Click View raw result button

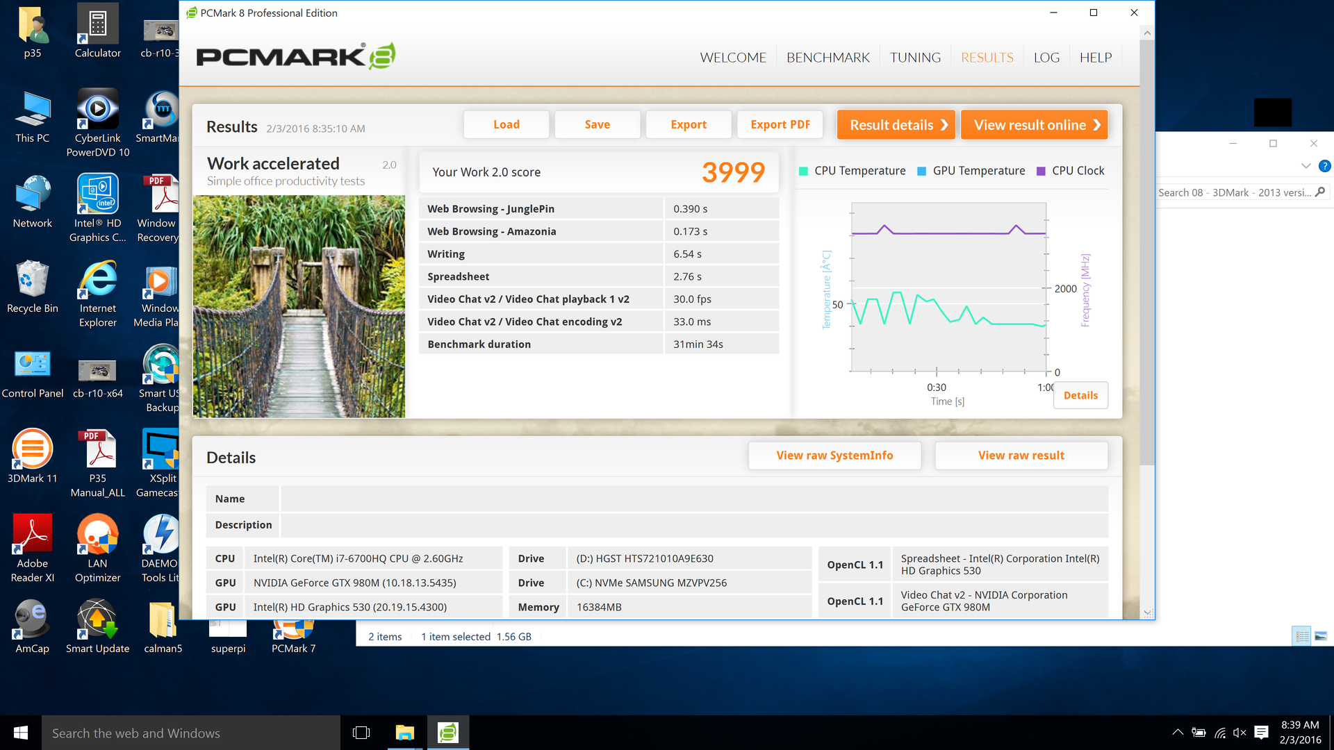point(1021,456)
